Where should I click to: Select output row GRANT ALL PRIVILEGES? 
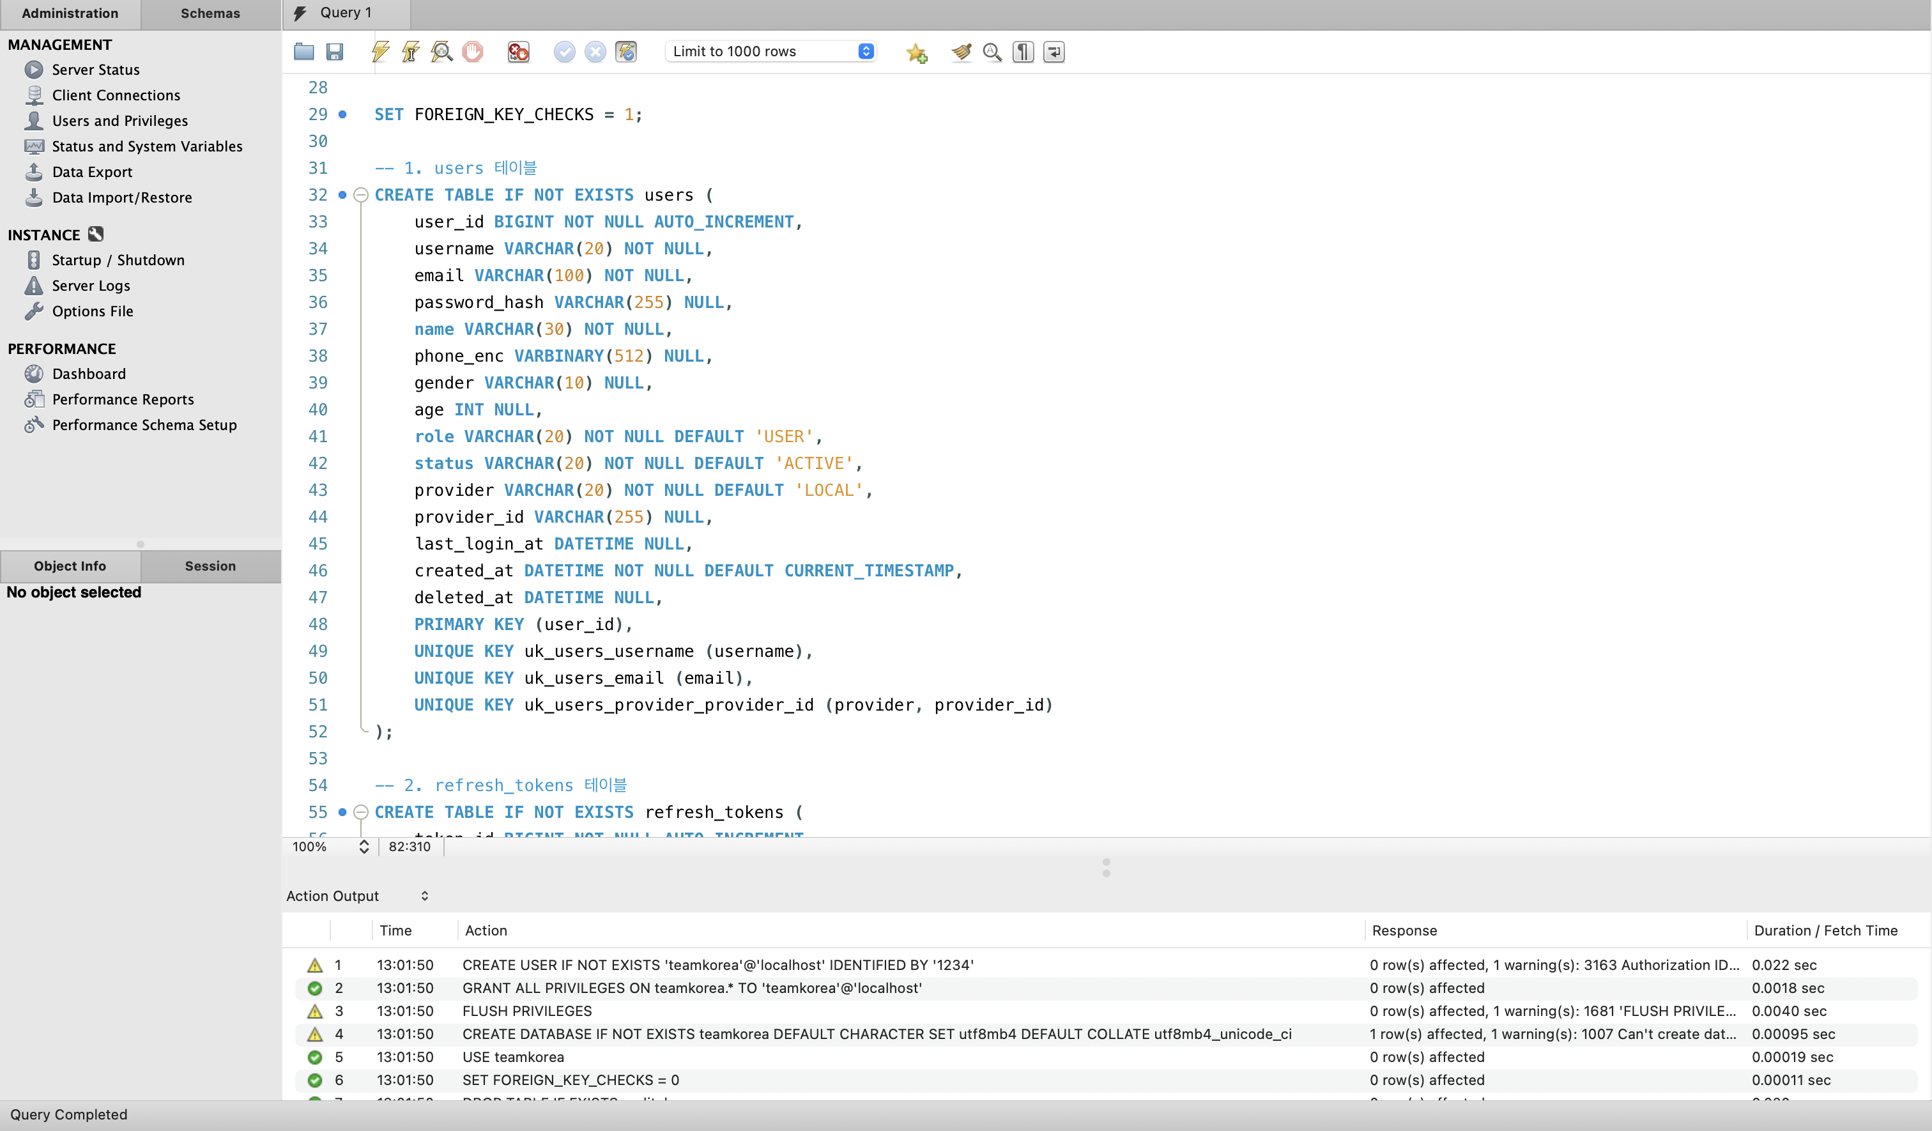point(1105,988)
